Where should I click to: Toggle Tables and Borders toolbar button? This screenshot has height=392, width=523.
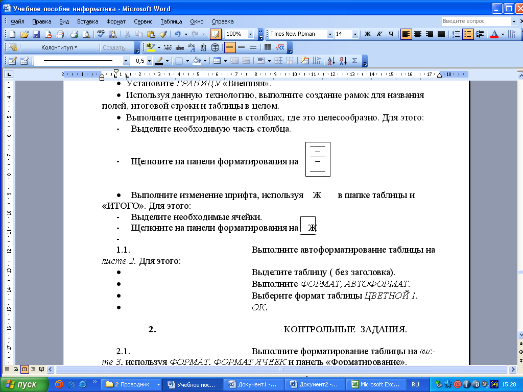pyautogui.click(x=216, y=34)
